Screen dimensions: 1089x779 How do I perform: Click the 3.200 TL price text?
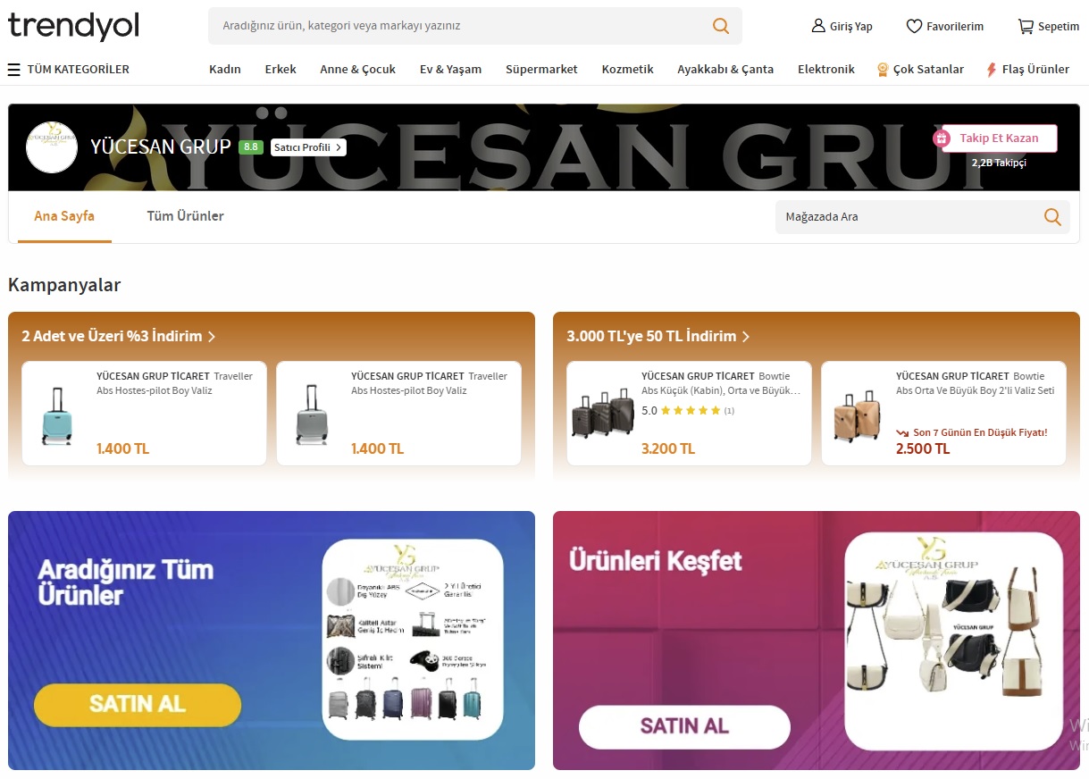(668, 448)
